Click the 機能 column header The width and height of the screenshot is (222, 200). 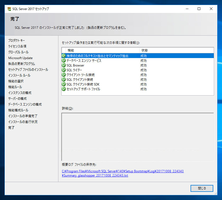(103, 50)
